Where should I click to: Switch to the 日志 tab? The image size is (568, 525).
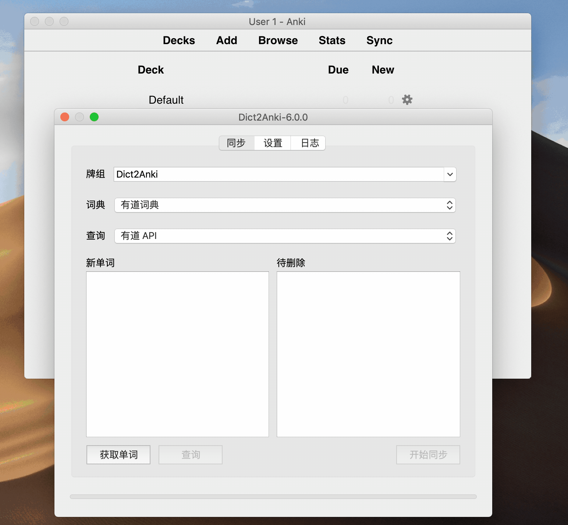point(308,143)
